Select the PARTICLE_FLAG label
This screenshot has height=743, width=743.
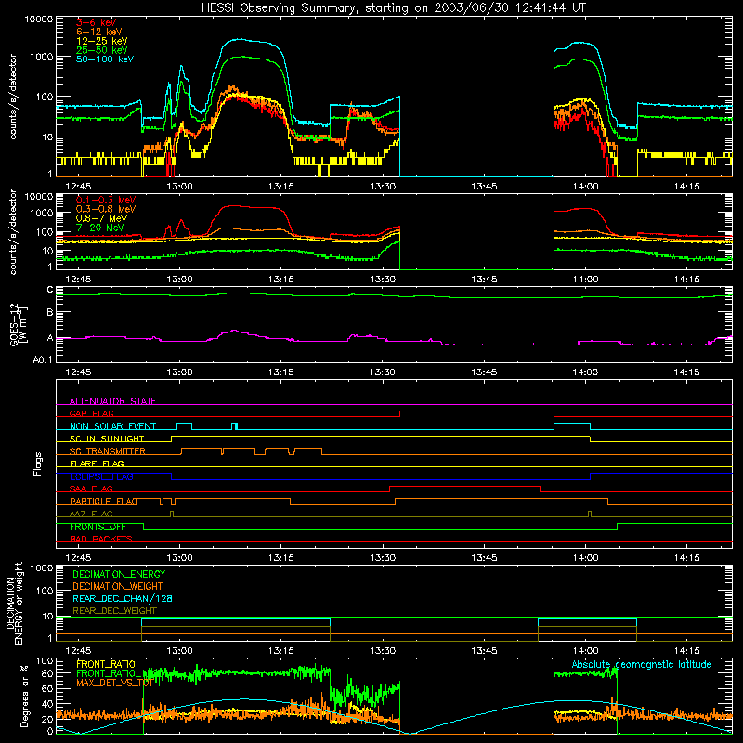click(x=104, y=502)
